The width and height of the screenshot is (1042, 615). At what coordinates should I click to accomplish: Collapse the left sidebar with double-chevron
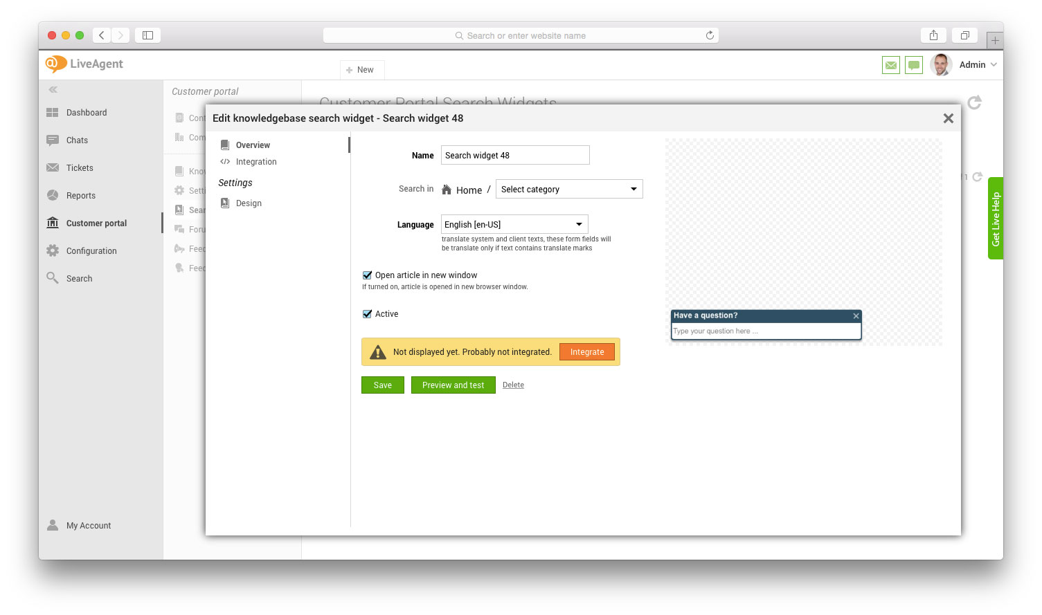pos(53,90)
